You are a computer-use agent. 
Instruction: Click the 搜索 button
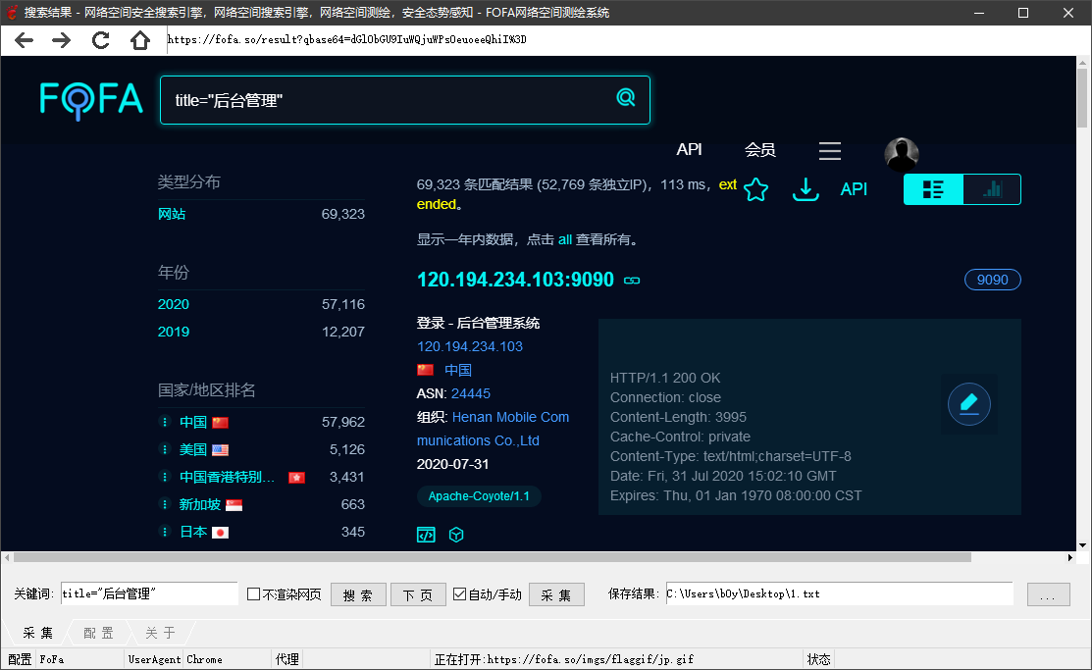[358, 594]
